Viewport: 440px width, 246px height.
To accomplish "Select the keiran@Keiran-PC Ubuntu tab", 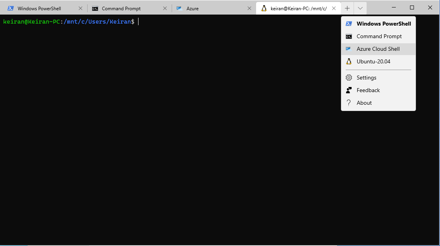I will 298,8.
